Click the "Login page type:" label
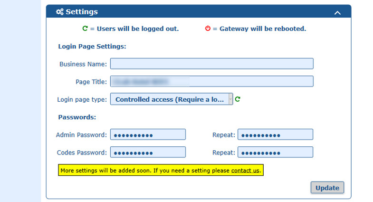Viewport: 373px width, 202px height. [x=82, y=99]
